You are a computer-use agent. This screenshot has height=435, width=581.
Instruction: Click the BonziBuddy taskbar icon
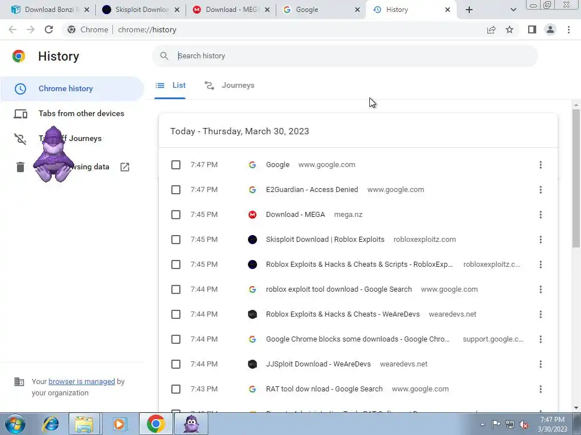[191, 424]
